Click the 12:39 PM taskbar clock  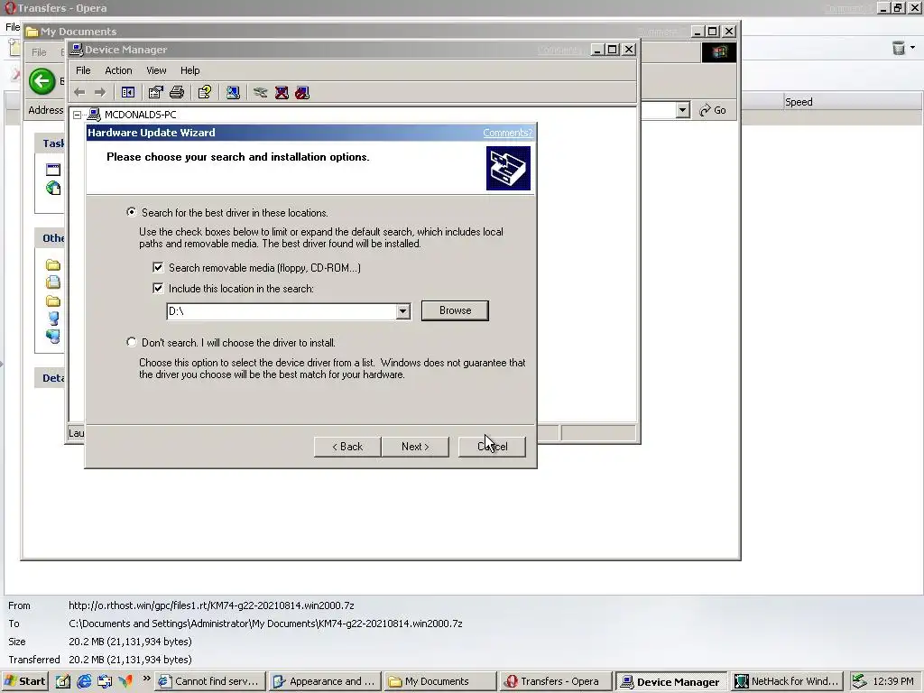[892, 681]
